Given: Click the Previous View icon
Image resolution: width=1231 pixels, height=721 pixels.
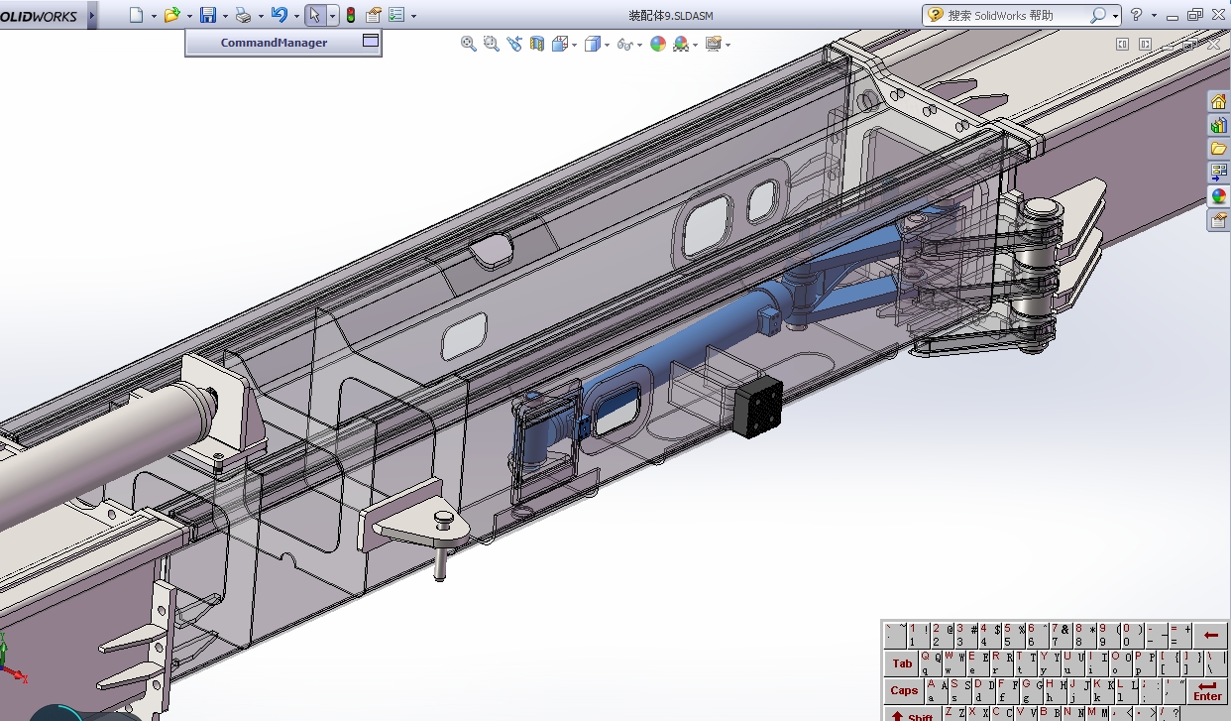Looking at the screenshot, I should coord(514,44).
